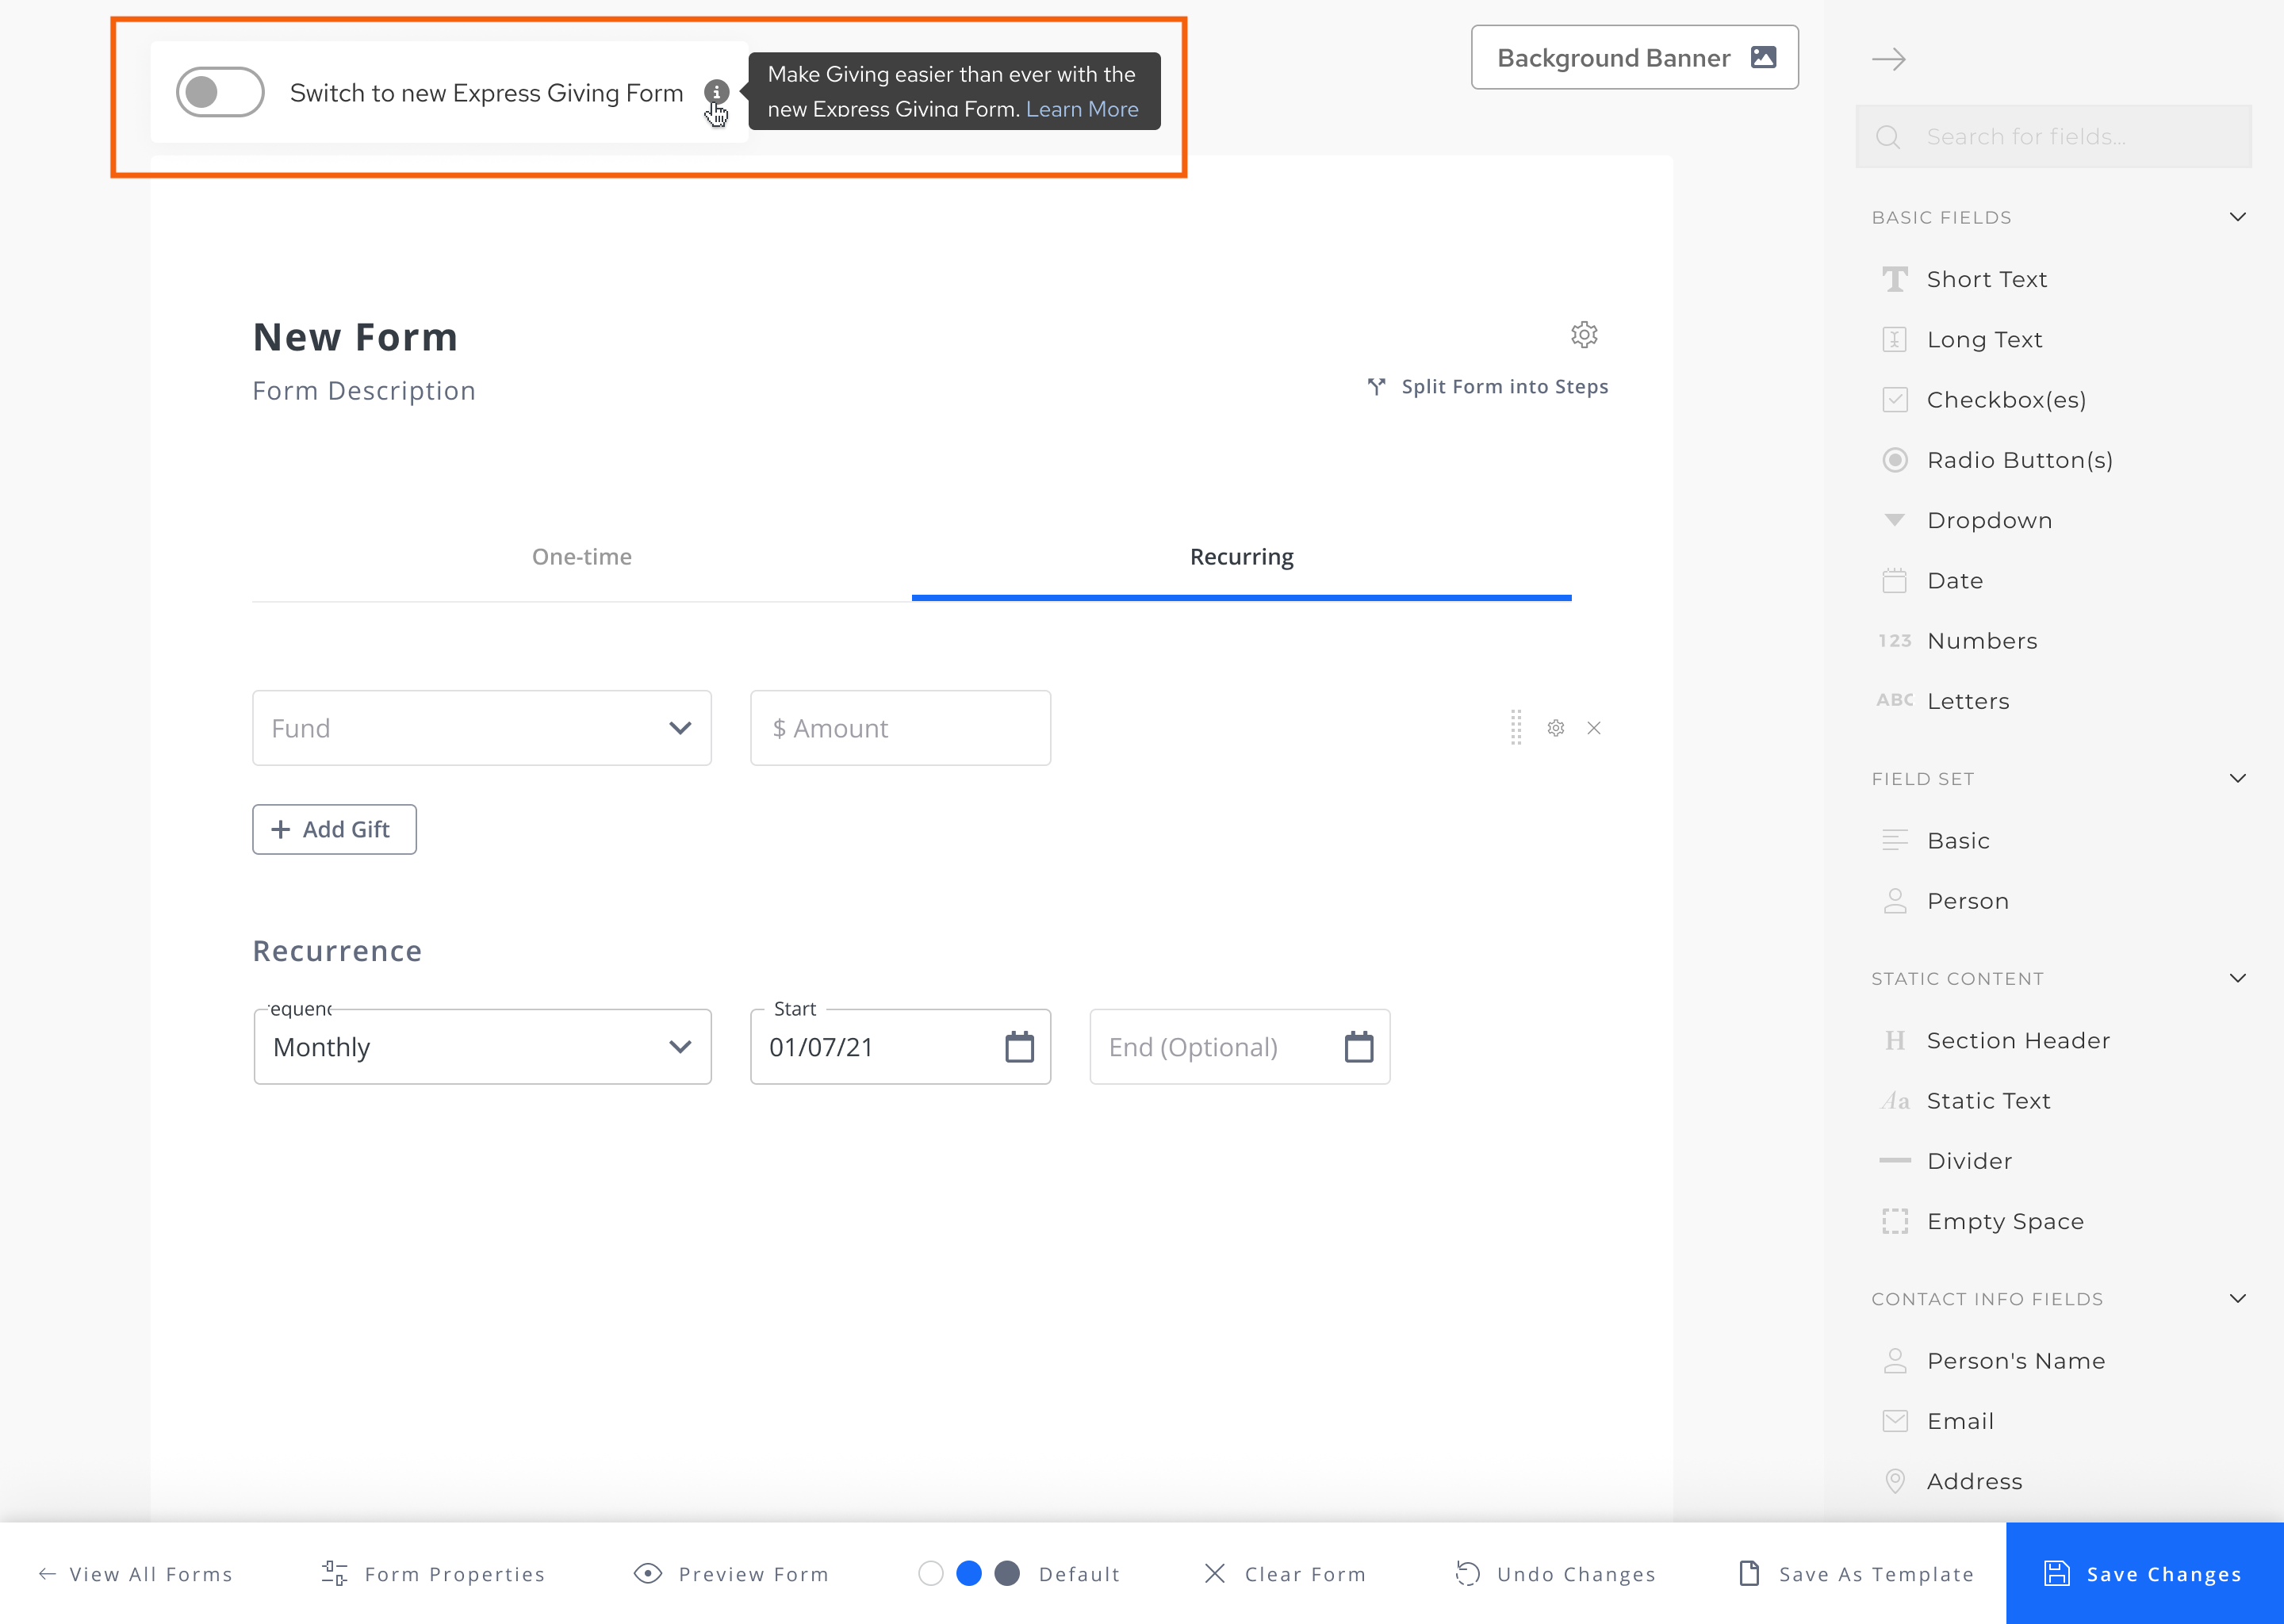Open the Start date calendar icon
The height and width of the screenshot is (1624, 2284).
[1019, 1047]
